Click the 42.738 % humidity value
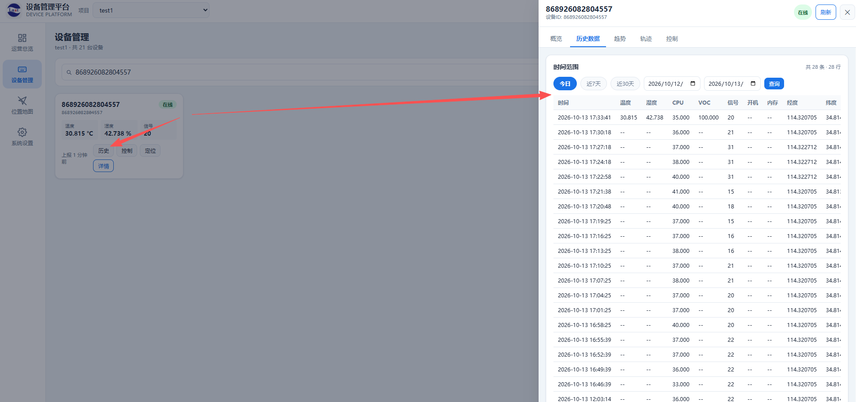 point(118,133)
